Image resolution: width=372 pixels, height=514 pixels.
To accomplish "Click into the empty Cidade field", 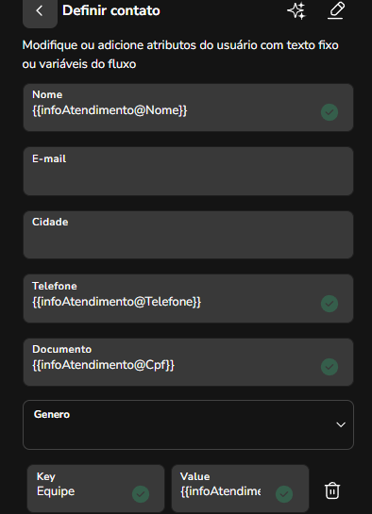I will pos(188,235).
